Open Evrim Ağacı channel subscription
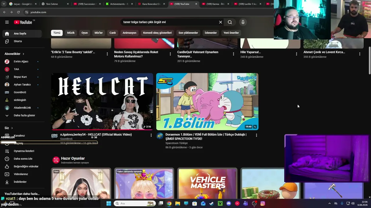Screen dimensions: 371x208 [22, 62]
